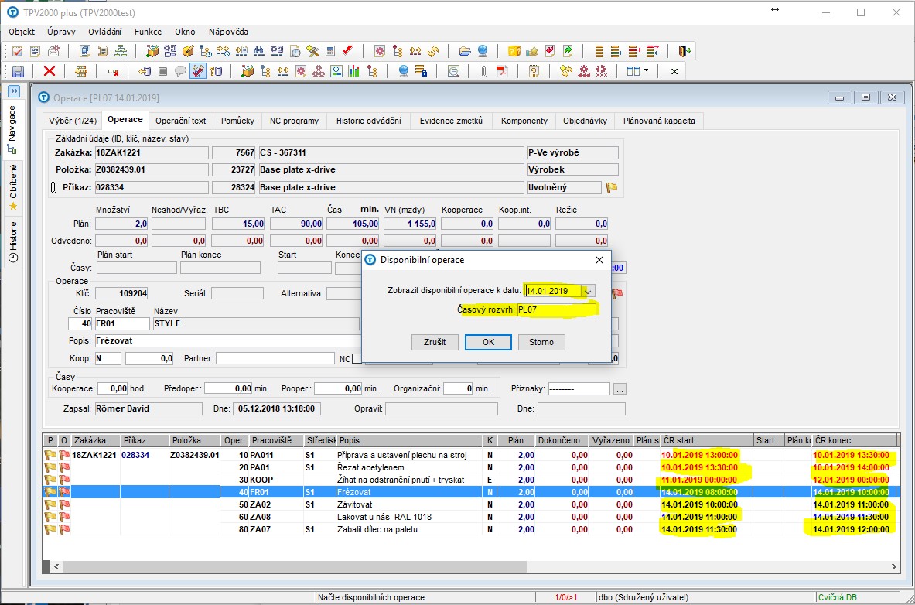Image resolution: width=915 pixels, height=605 pixels.
Task: Click the green organization chart icon
Action: (x=121, y=51)
